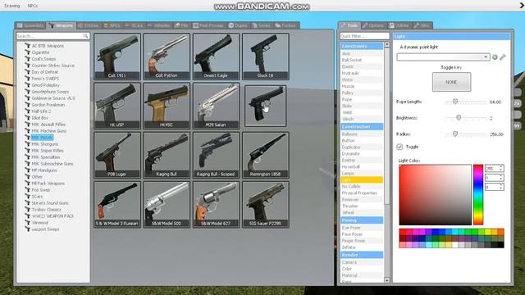The height and width of the screenshot is (295, 525).
Task: Collapse the Construction tool category
Action: tap(362, 127)
